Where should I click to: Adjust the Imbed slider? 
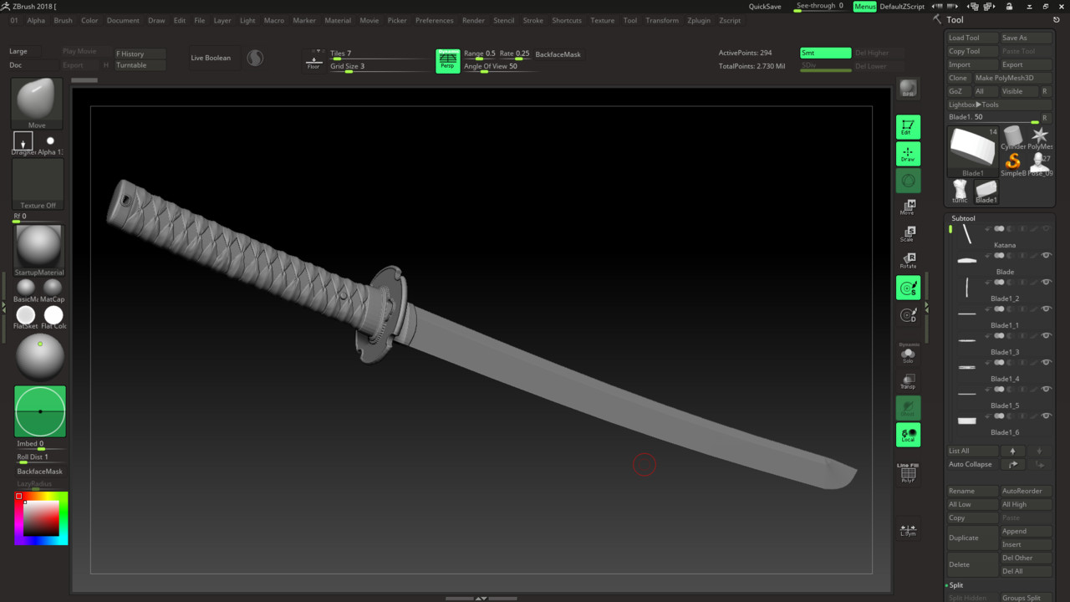[40, 445]
